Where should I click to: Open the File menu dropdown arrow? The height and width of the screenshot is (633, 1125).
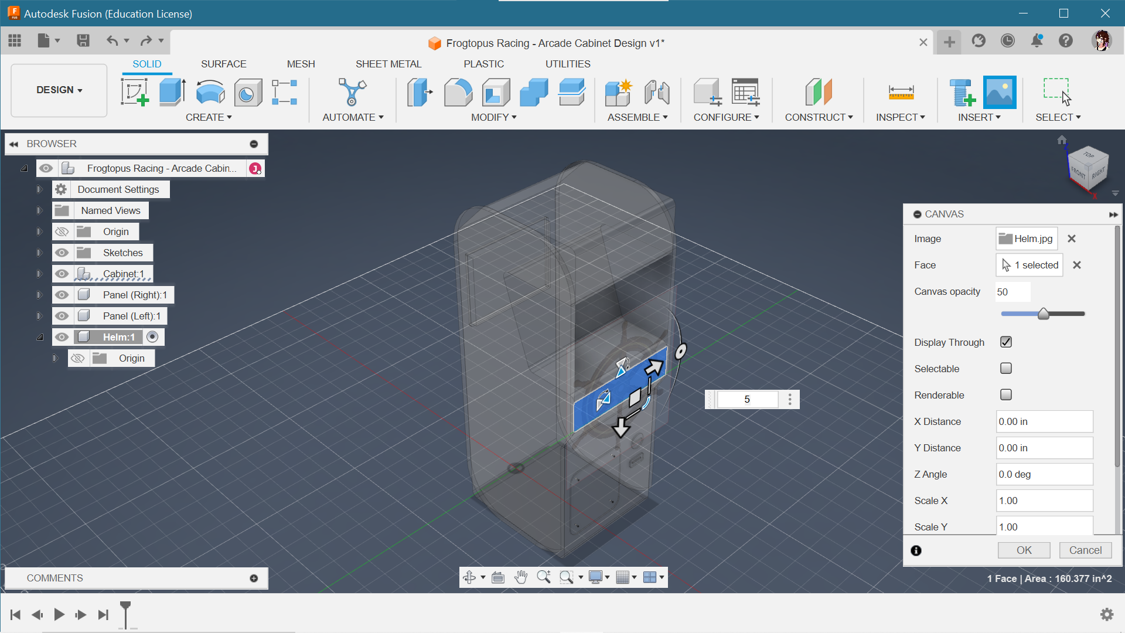pyautogui.click(x=57, y=40)
